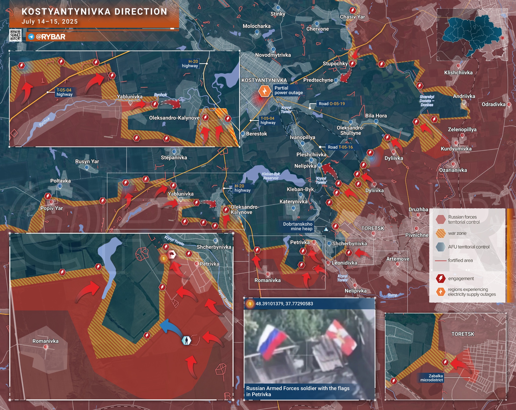
Task: Click the red engagement icon in legend
Action: tap(440, 278)
